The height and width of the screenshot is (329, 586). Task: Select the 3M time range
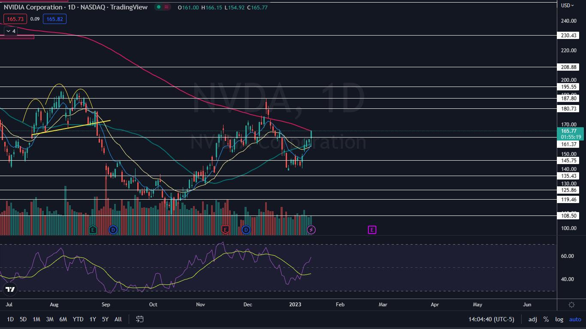50,319
